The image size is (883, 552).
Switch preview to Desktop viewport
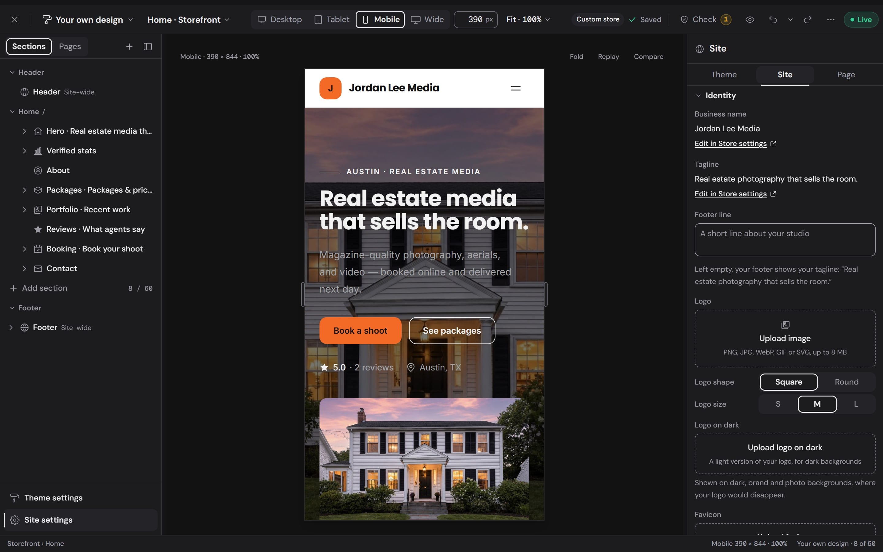(280, 20)
